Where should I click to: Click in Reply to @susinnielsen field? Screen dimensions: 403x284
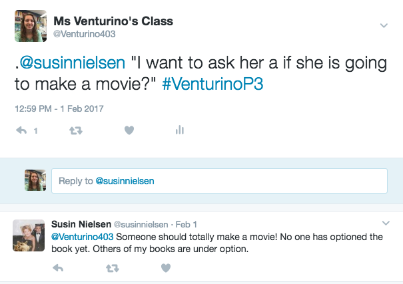click(219, 181)
